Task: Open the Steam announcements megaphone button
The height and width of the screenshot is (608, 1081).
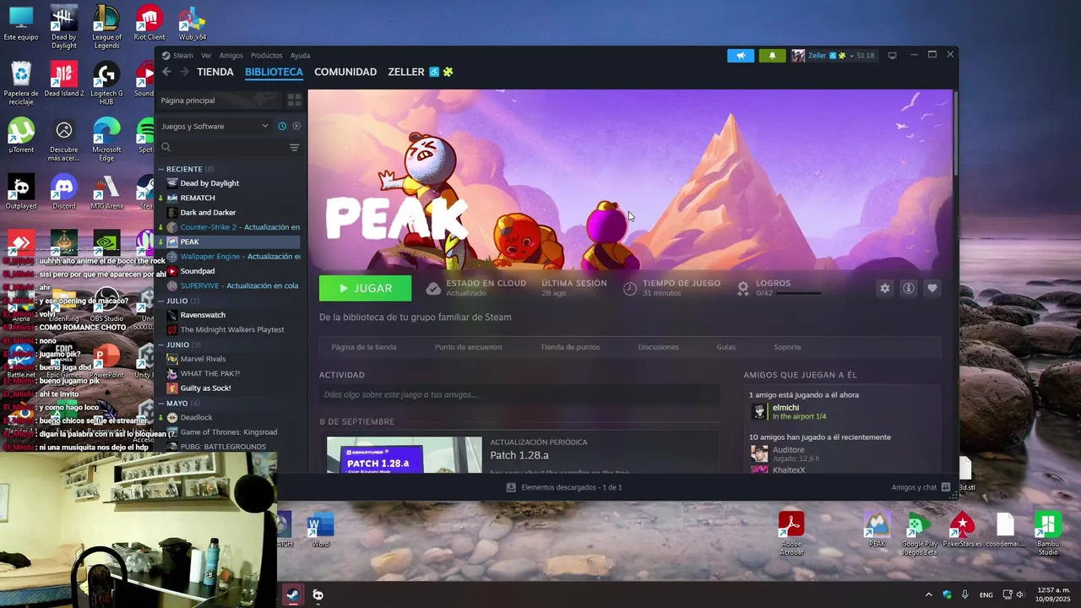Action: (741, 56)
